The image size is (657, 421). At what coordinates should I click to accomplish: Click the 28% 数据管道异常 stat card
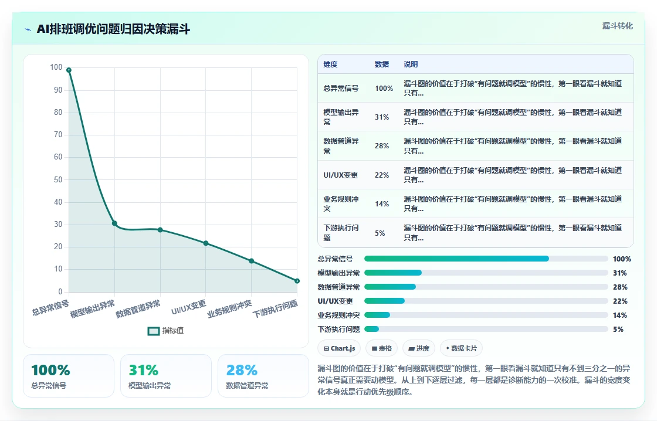coord(263,376)
